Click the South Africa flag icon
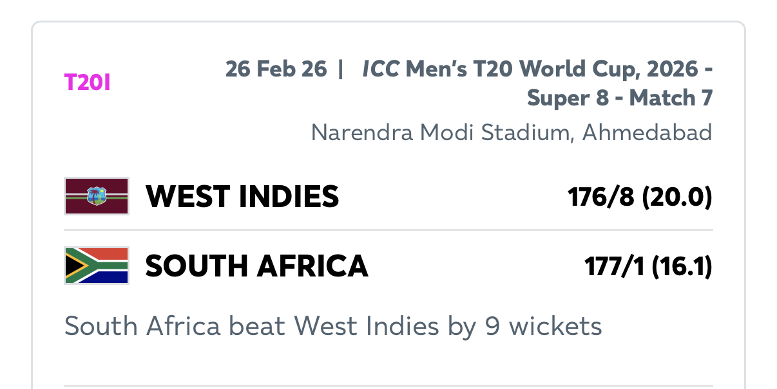777x389 pixels. pos(97,265)
